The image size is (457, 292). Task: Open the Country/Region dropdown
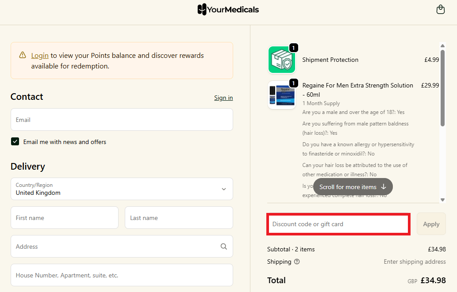122,189
